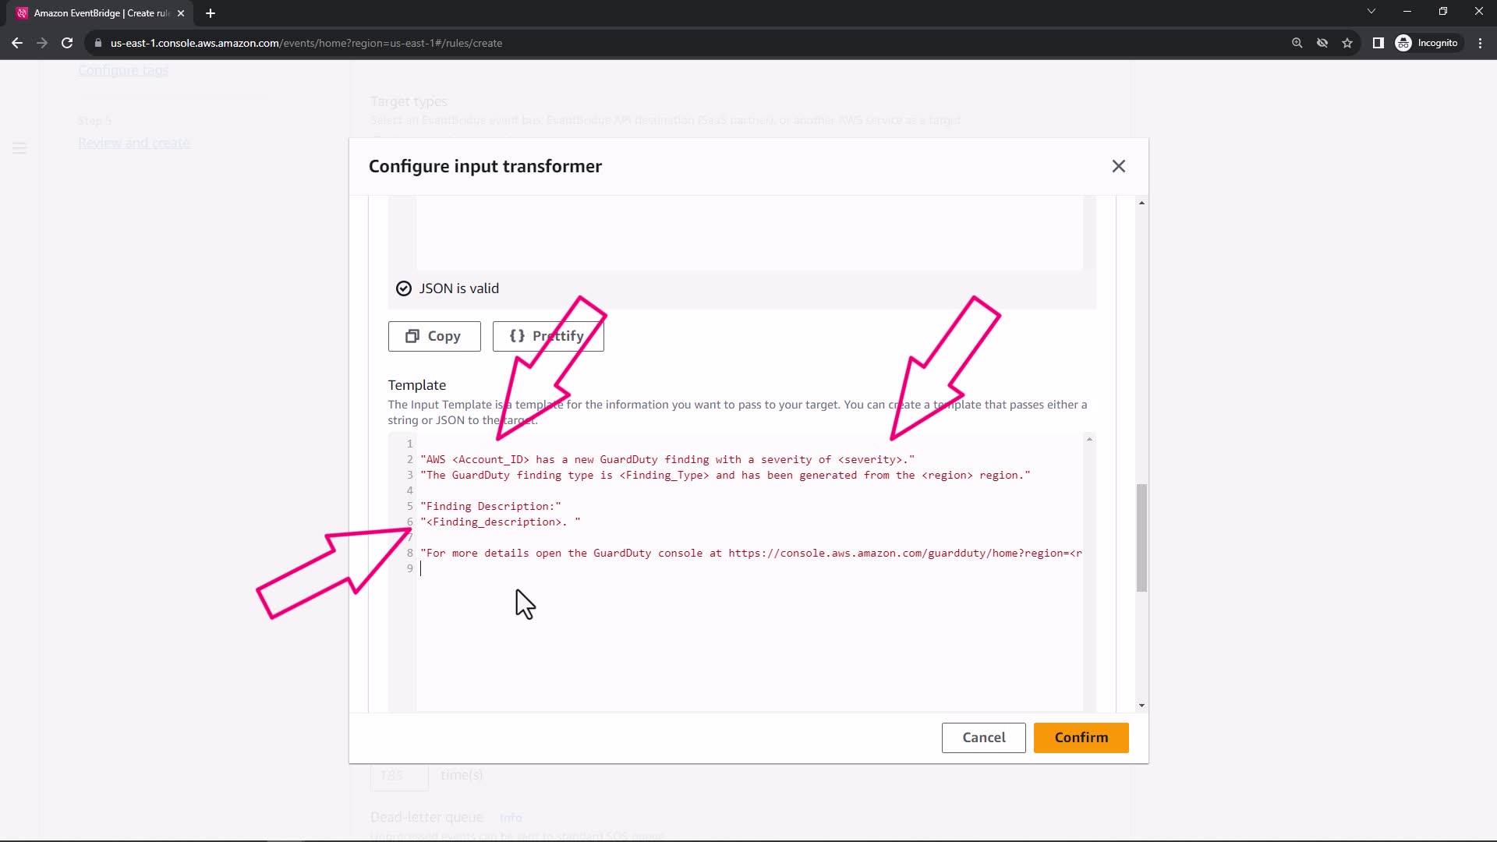The image size is (1497, 842).
Task: Click the third-party cookies blocked eye icon
Action: tap(1322, 43)
